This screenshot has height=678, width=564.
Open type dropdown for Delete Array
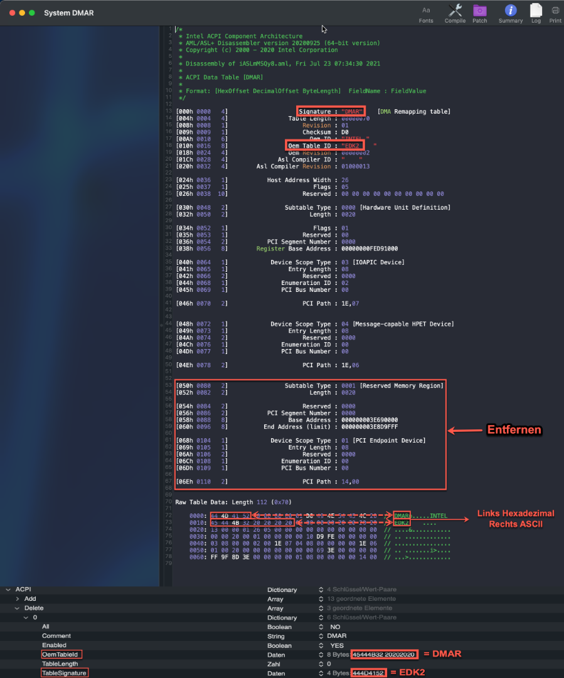(x=321, y=608)
